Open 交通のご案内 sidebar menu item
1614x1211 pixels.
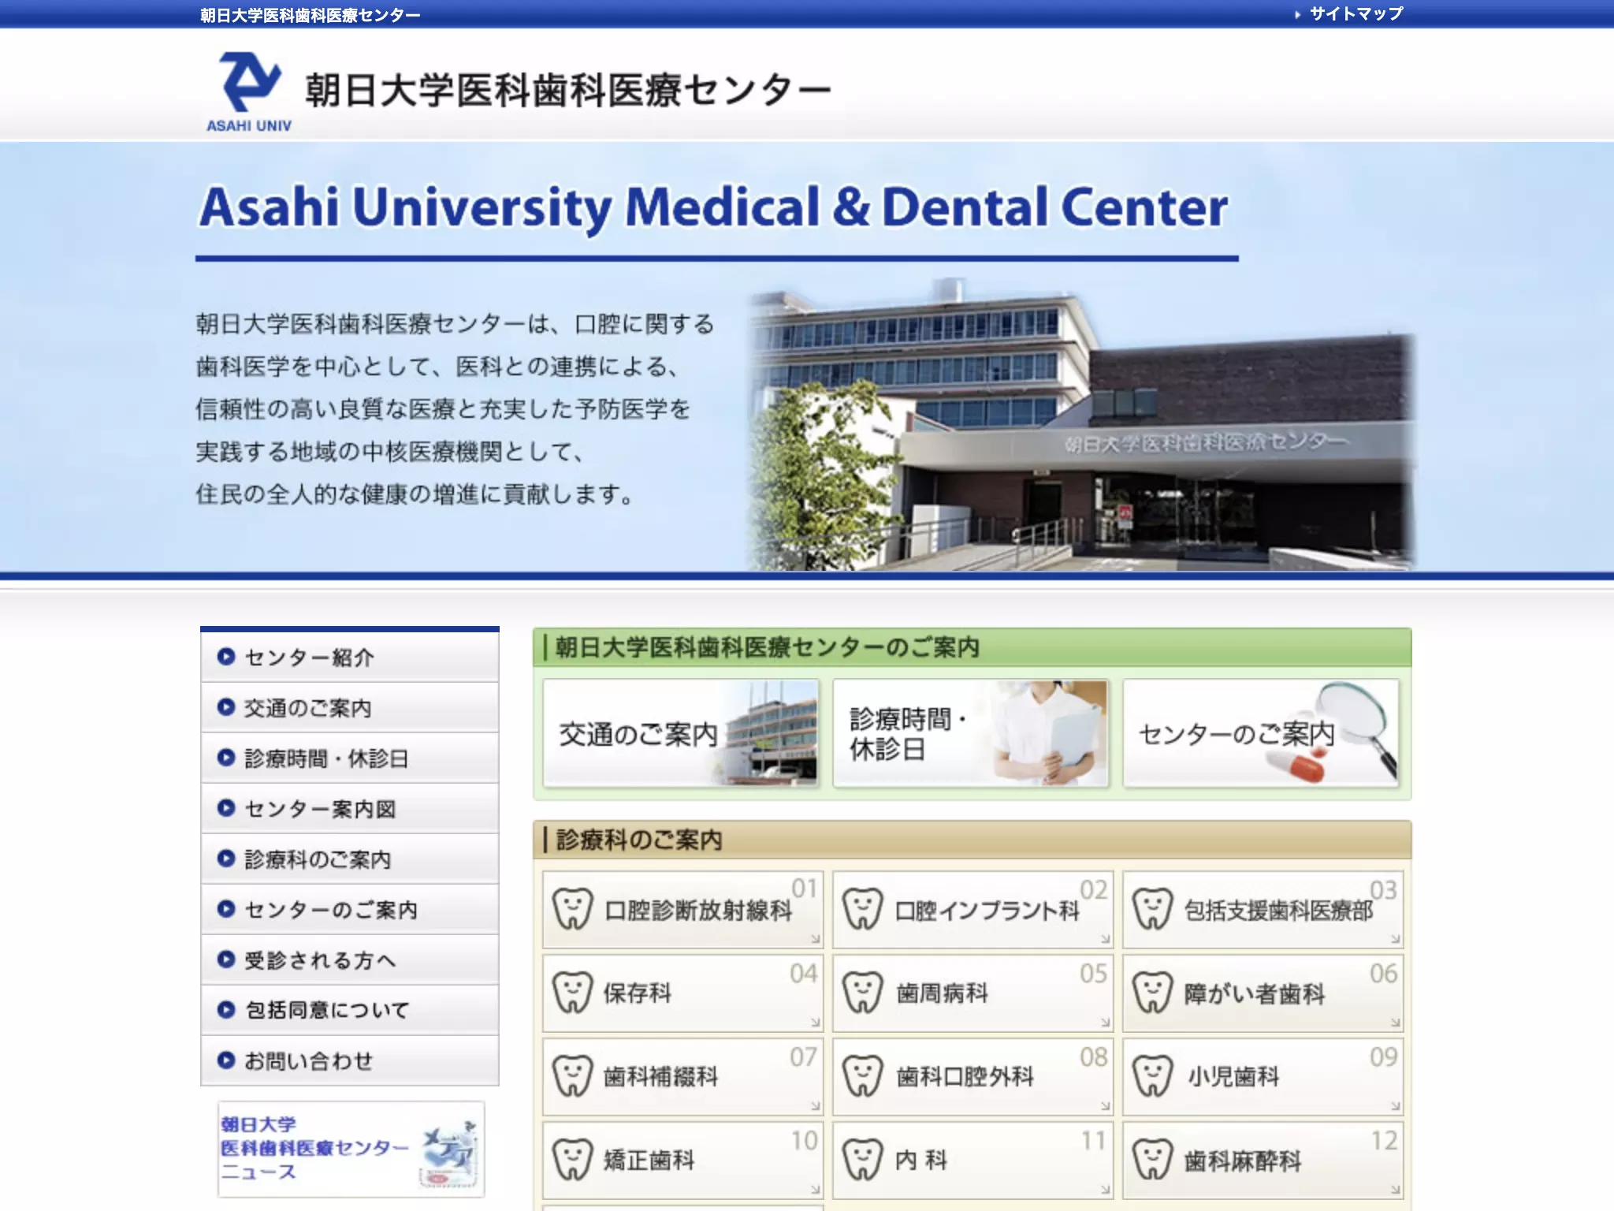(x=349, y=707)
